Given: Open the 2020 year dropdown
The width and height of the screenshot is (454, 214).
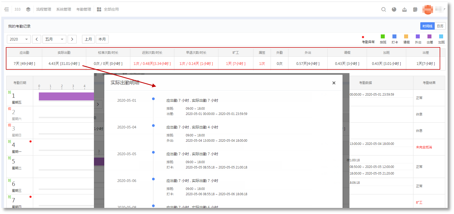Looking at the screenshot, I should tap(19, 39).
